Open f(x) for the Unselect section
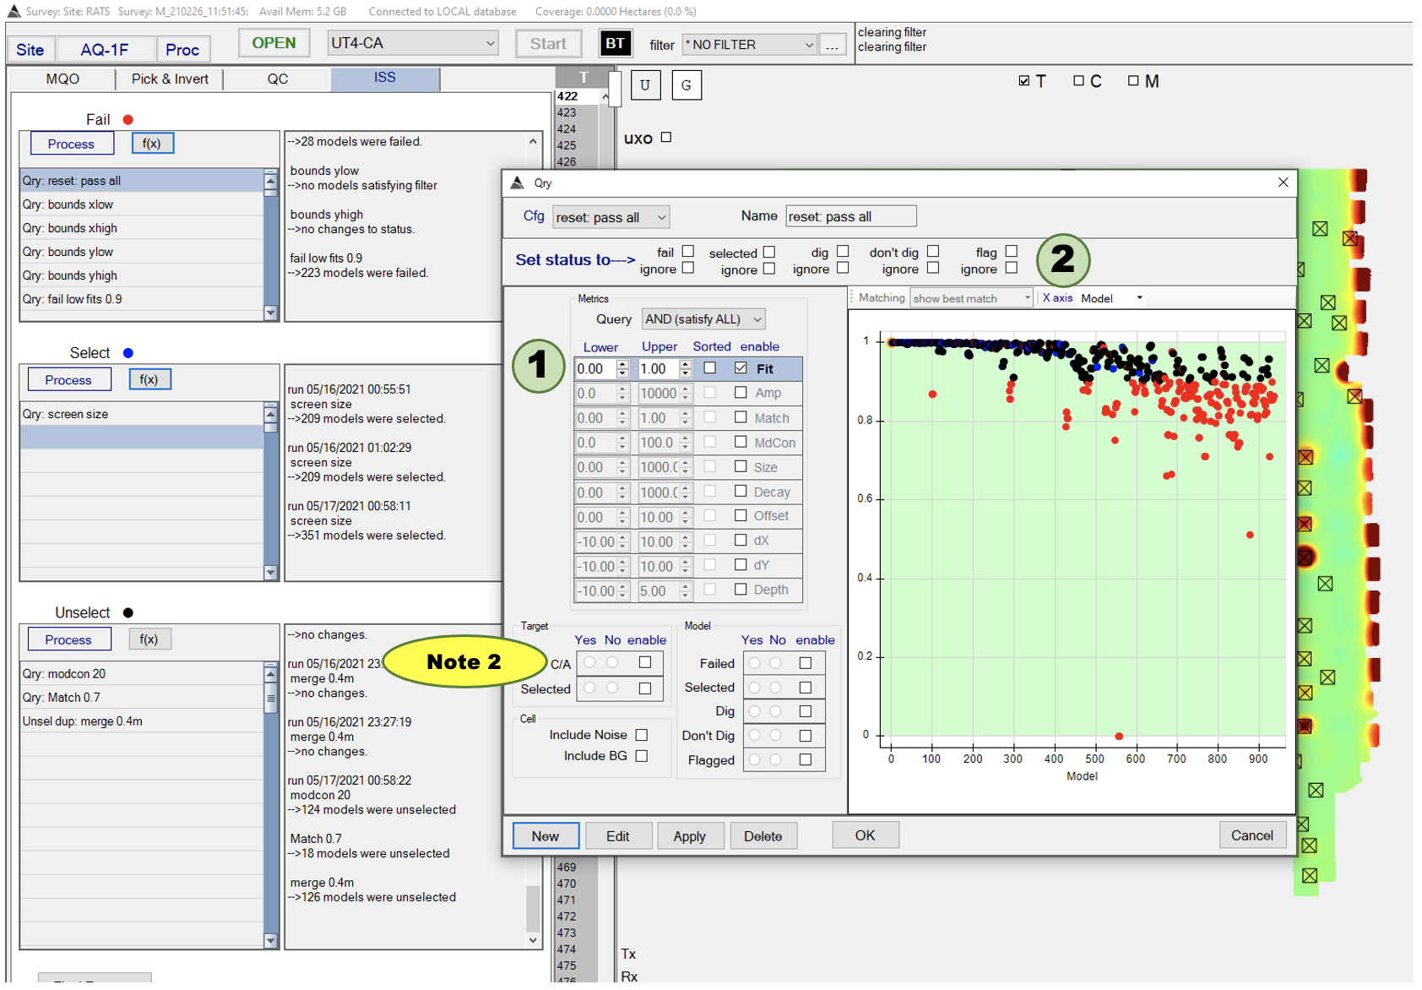Image resolution: width=1422 pixels, height=990 pixels. tap(149, 639)
